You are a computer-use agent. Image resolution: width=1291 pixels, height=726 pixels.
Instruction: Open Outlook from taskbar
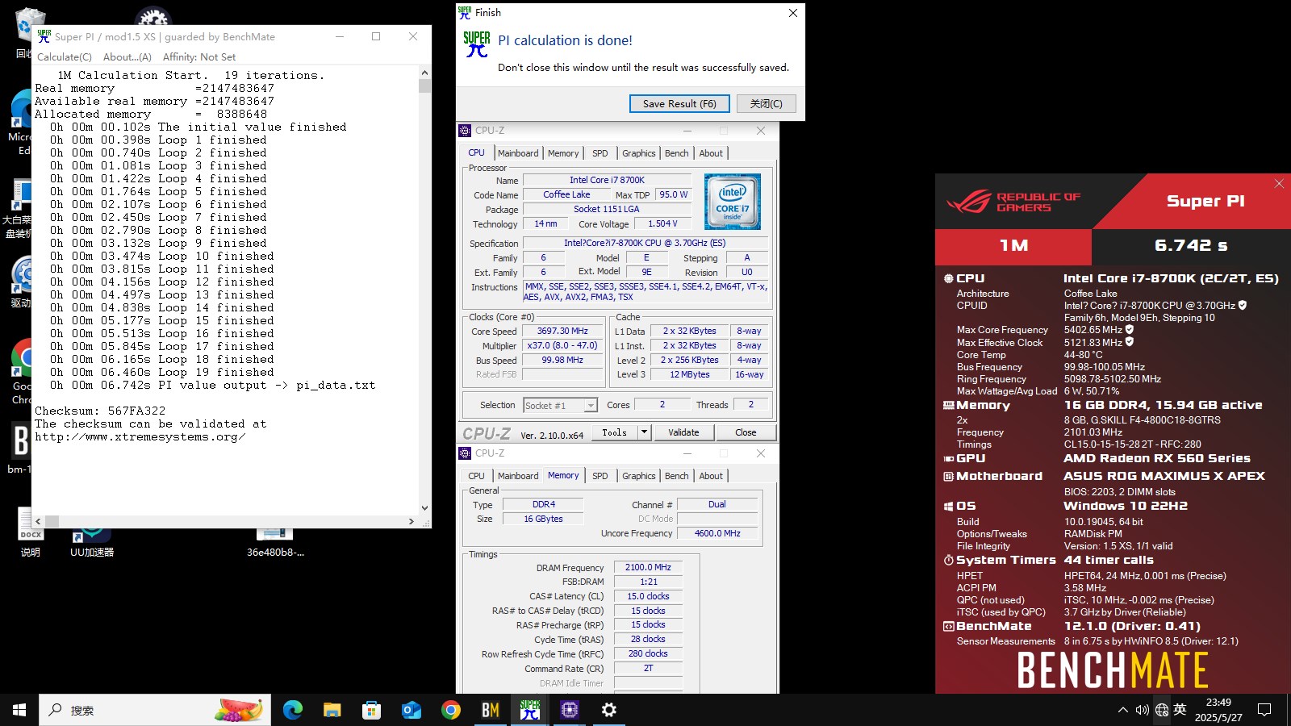[412, 710]
